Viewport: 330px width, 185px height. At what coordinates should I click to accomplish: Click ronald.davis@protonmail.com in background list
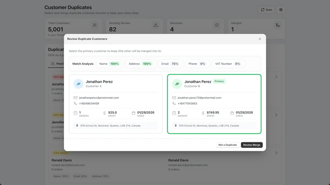(188, 165)
